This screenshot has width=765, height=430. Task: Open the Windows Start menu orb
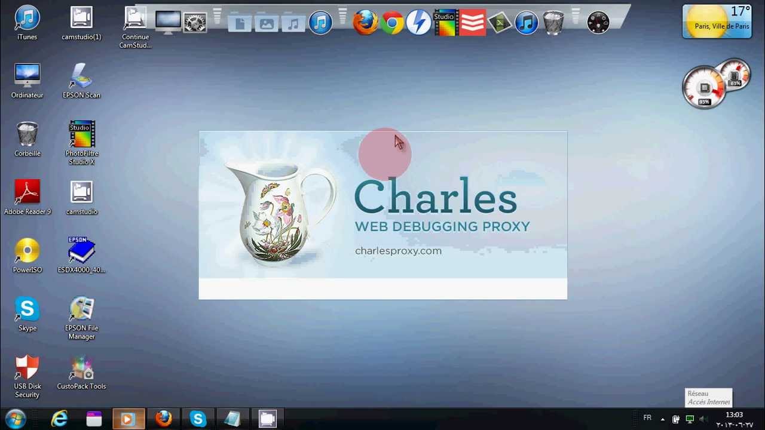(15, 419)
